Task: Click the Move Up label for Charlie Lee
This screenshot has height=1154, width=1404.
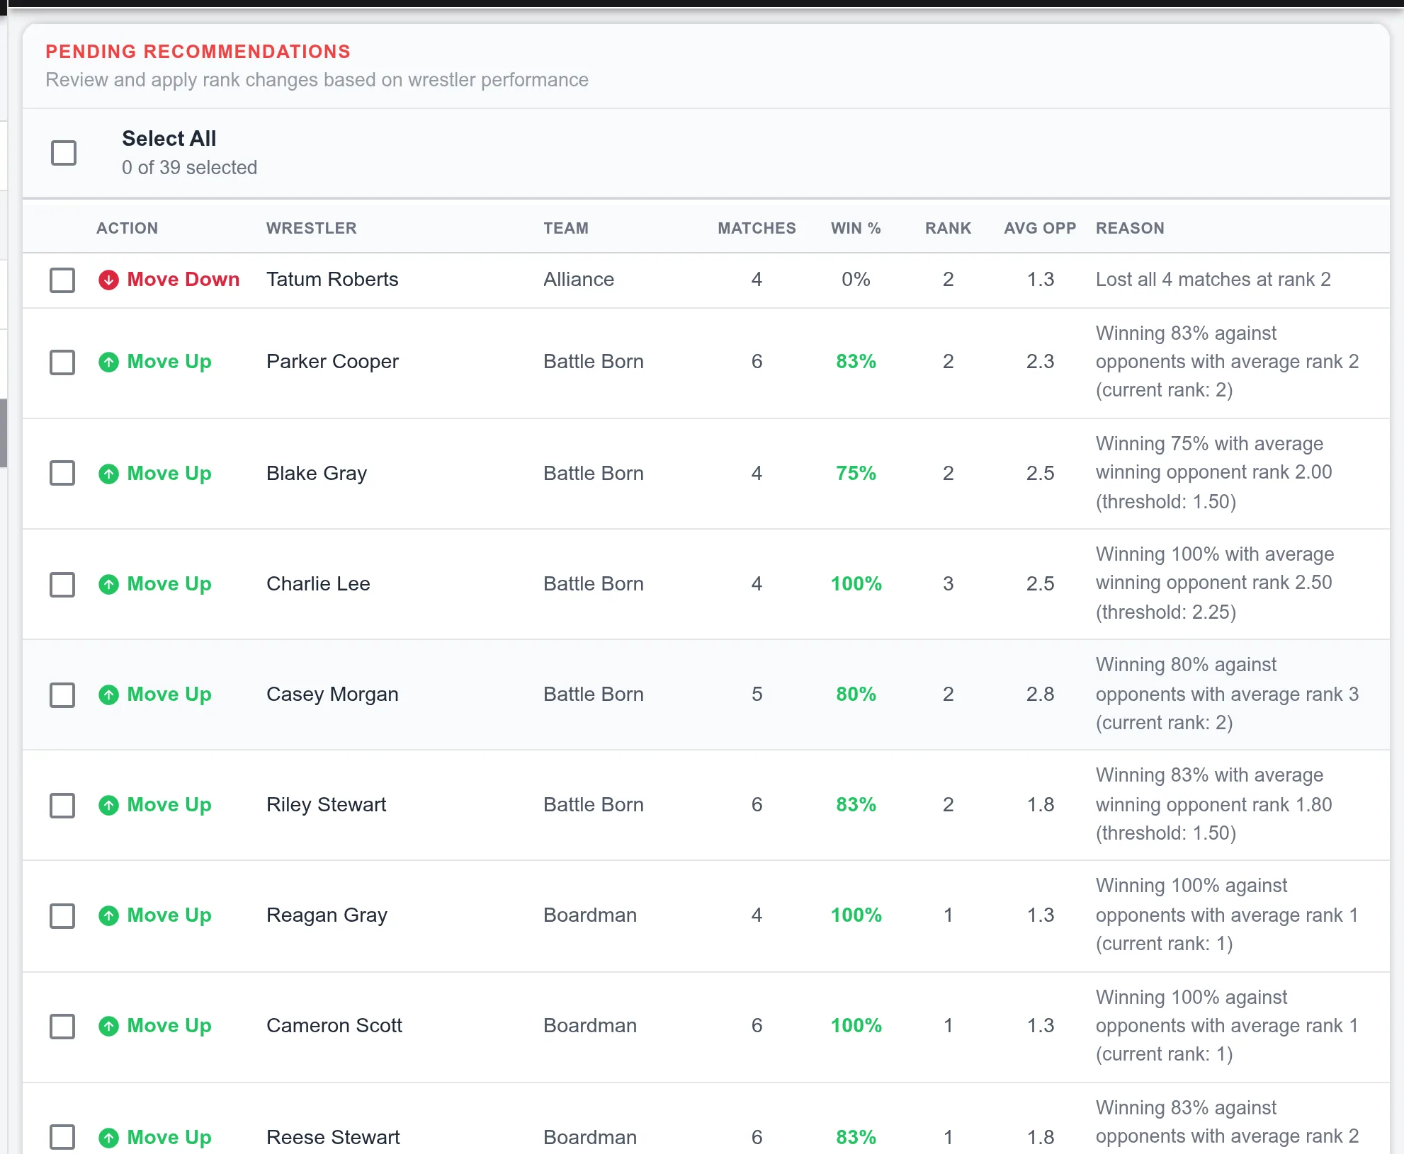Action: 169,584
